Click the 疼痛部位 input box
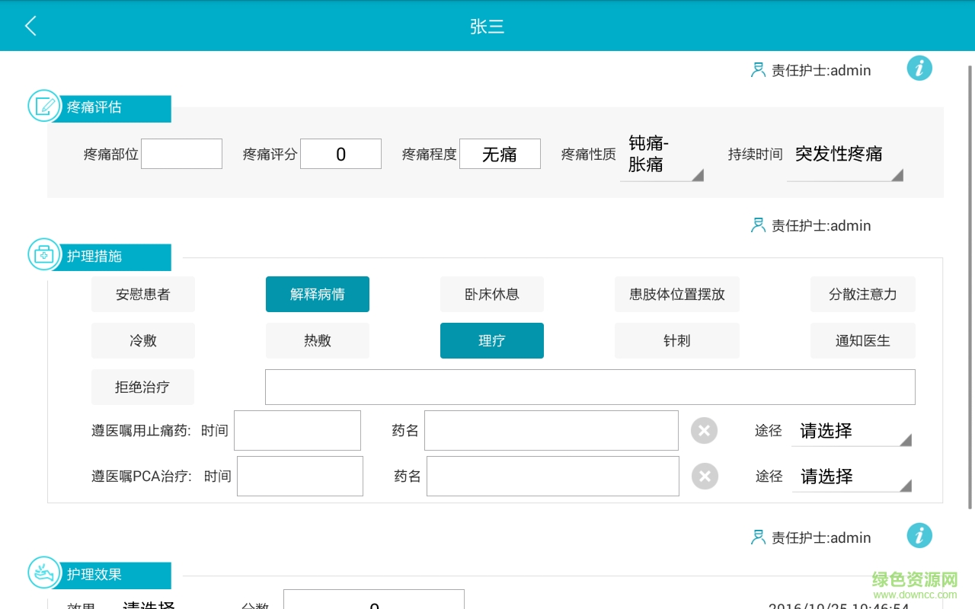This screenshot has height=609, width=975. [181, 154]
